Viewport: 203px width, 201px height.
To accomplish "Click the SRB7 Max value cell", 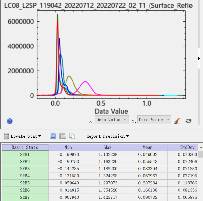I will [108, 198].
